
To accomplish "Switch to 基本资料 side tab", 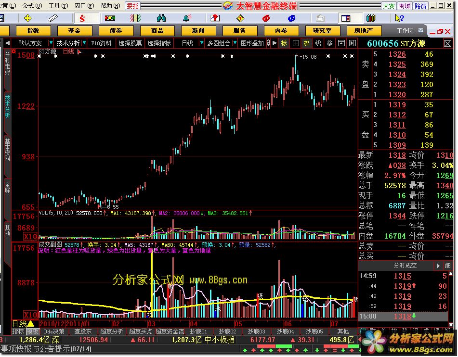I will [7, 150].
